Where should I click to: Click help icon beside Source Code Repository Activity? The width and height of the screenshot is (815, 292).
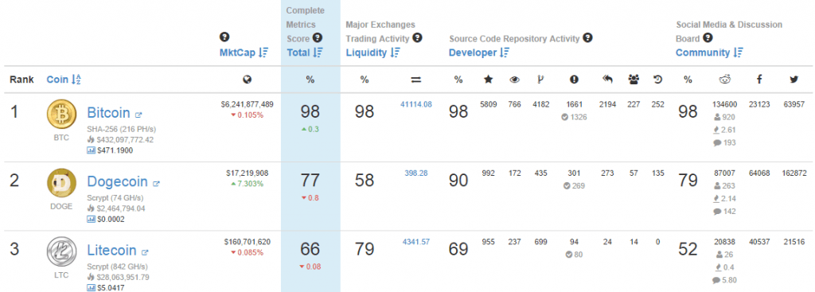pyautogui.click(x=587, y=38)
